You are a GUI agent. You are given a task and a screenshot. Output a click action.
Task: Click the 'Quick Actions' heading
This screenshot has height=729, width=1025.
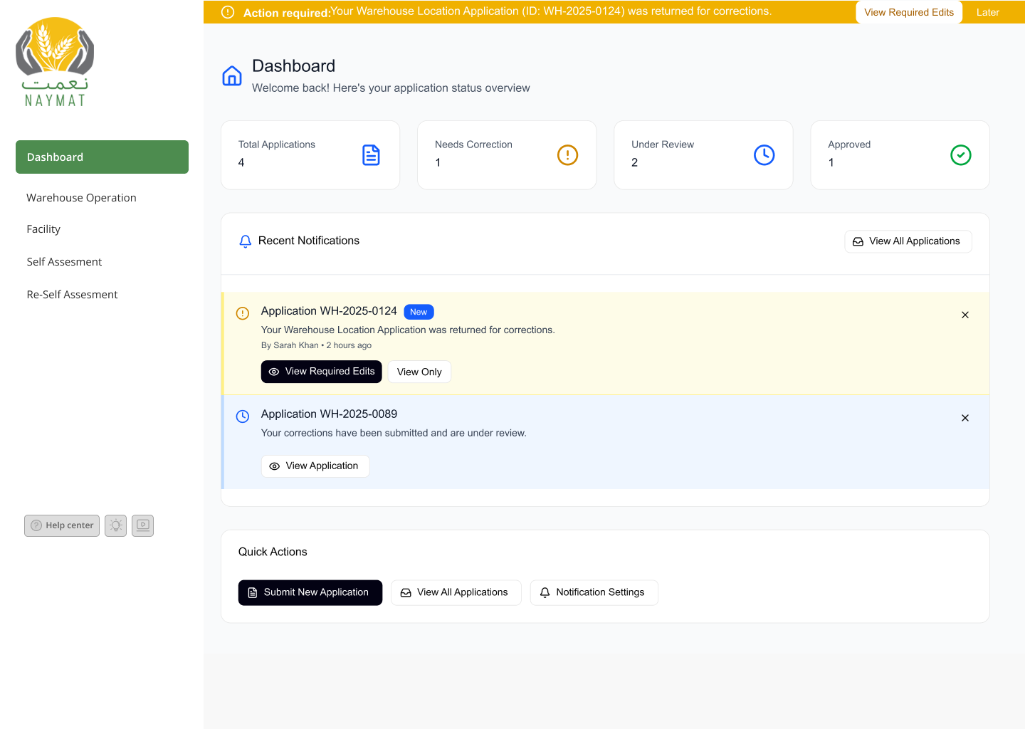point(273,552)
